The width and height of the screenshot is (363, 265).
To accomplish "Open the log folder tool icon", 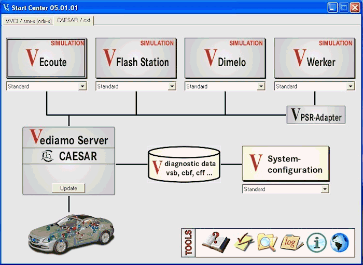I will (291, 243).
